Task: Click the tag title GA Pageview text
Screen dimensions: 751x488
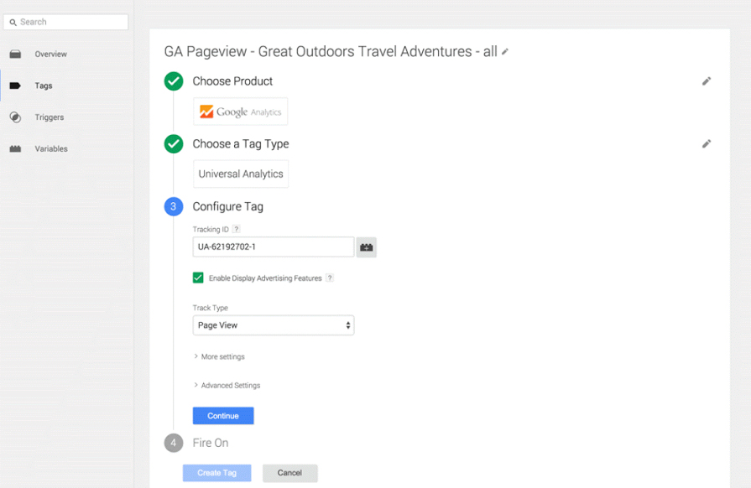Action: 331,52
